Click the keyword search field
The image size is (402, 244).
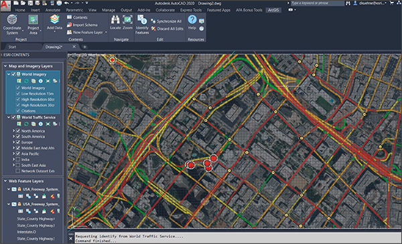pyautogui.click(x=318, y=3)
